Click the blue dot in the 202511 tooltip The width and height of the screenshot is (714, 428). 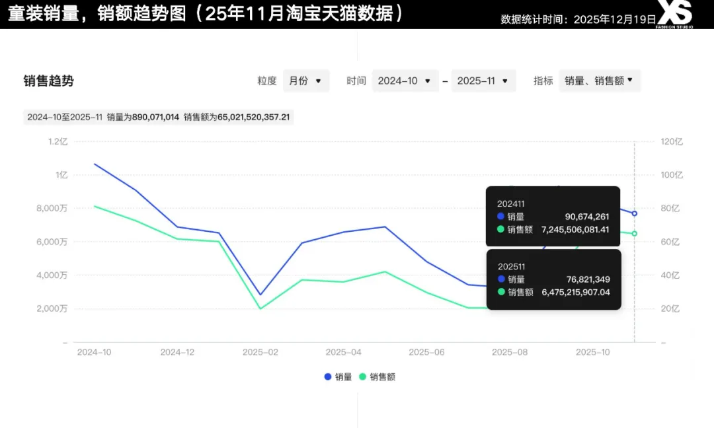tap(500, 279)
